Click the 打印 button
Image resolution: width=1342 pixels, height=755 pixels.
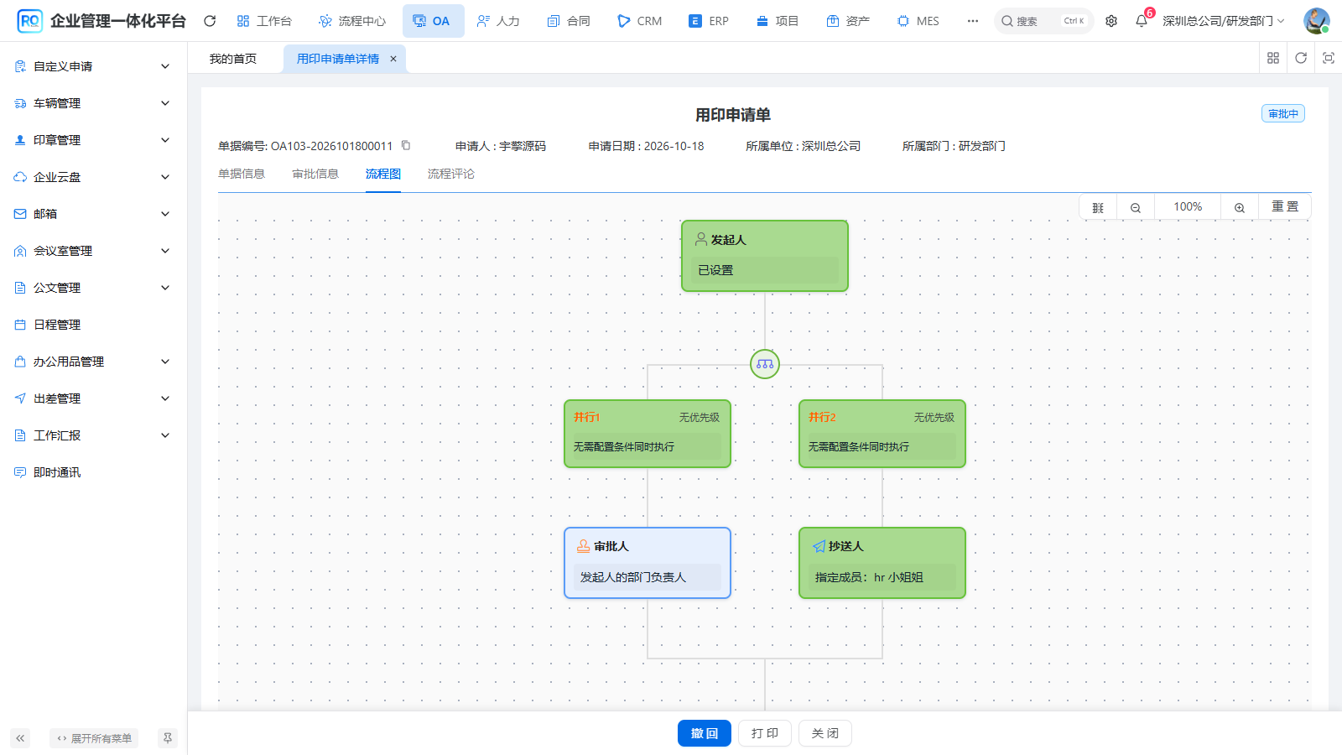point(765,733)
